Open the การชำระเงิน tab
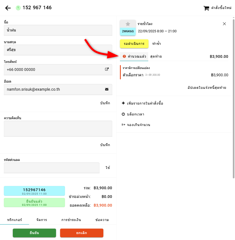The image size is (235, 240). point(71,220)
